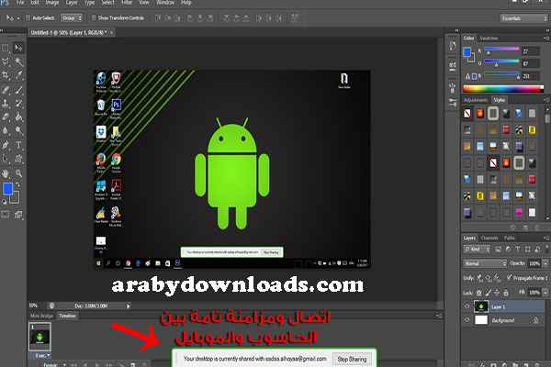The image size is (551, 367).
Task: Click the foreground blue color swatch in toolbar
Action: click(x=7, y=189)
